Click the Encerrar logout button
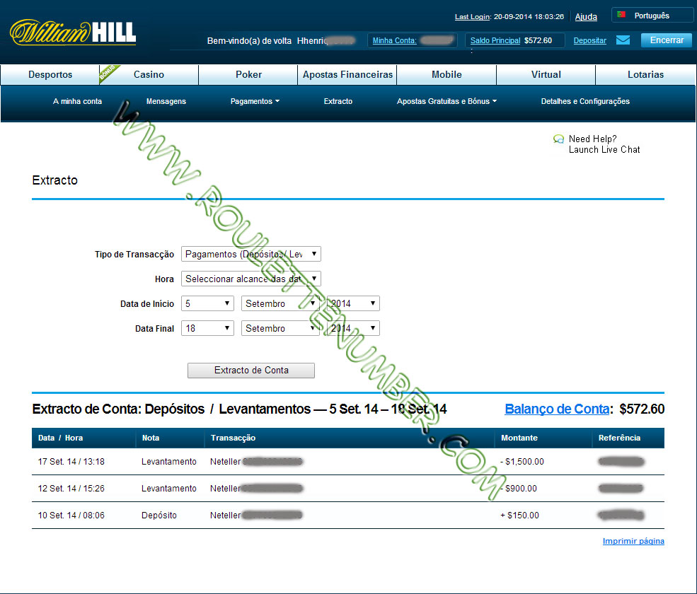The image size is (697, 594). (667, 40)
